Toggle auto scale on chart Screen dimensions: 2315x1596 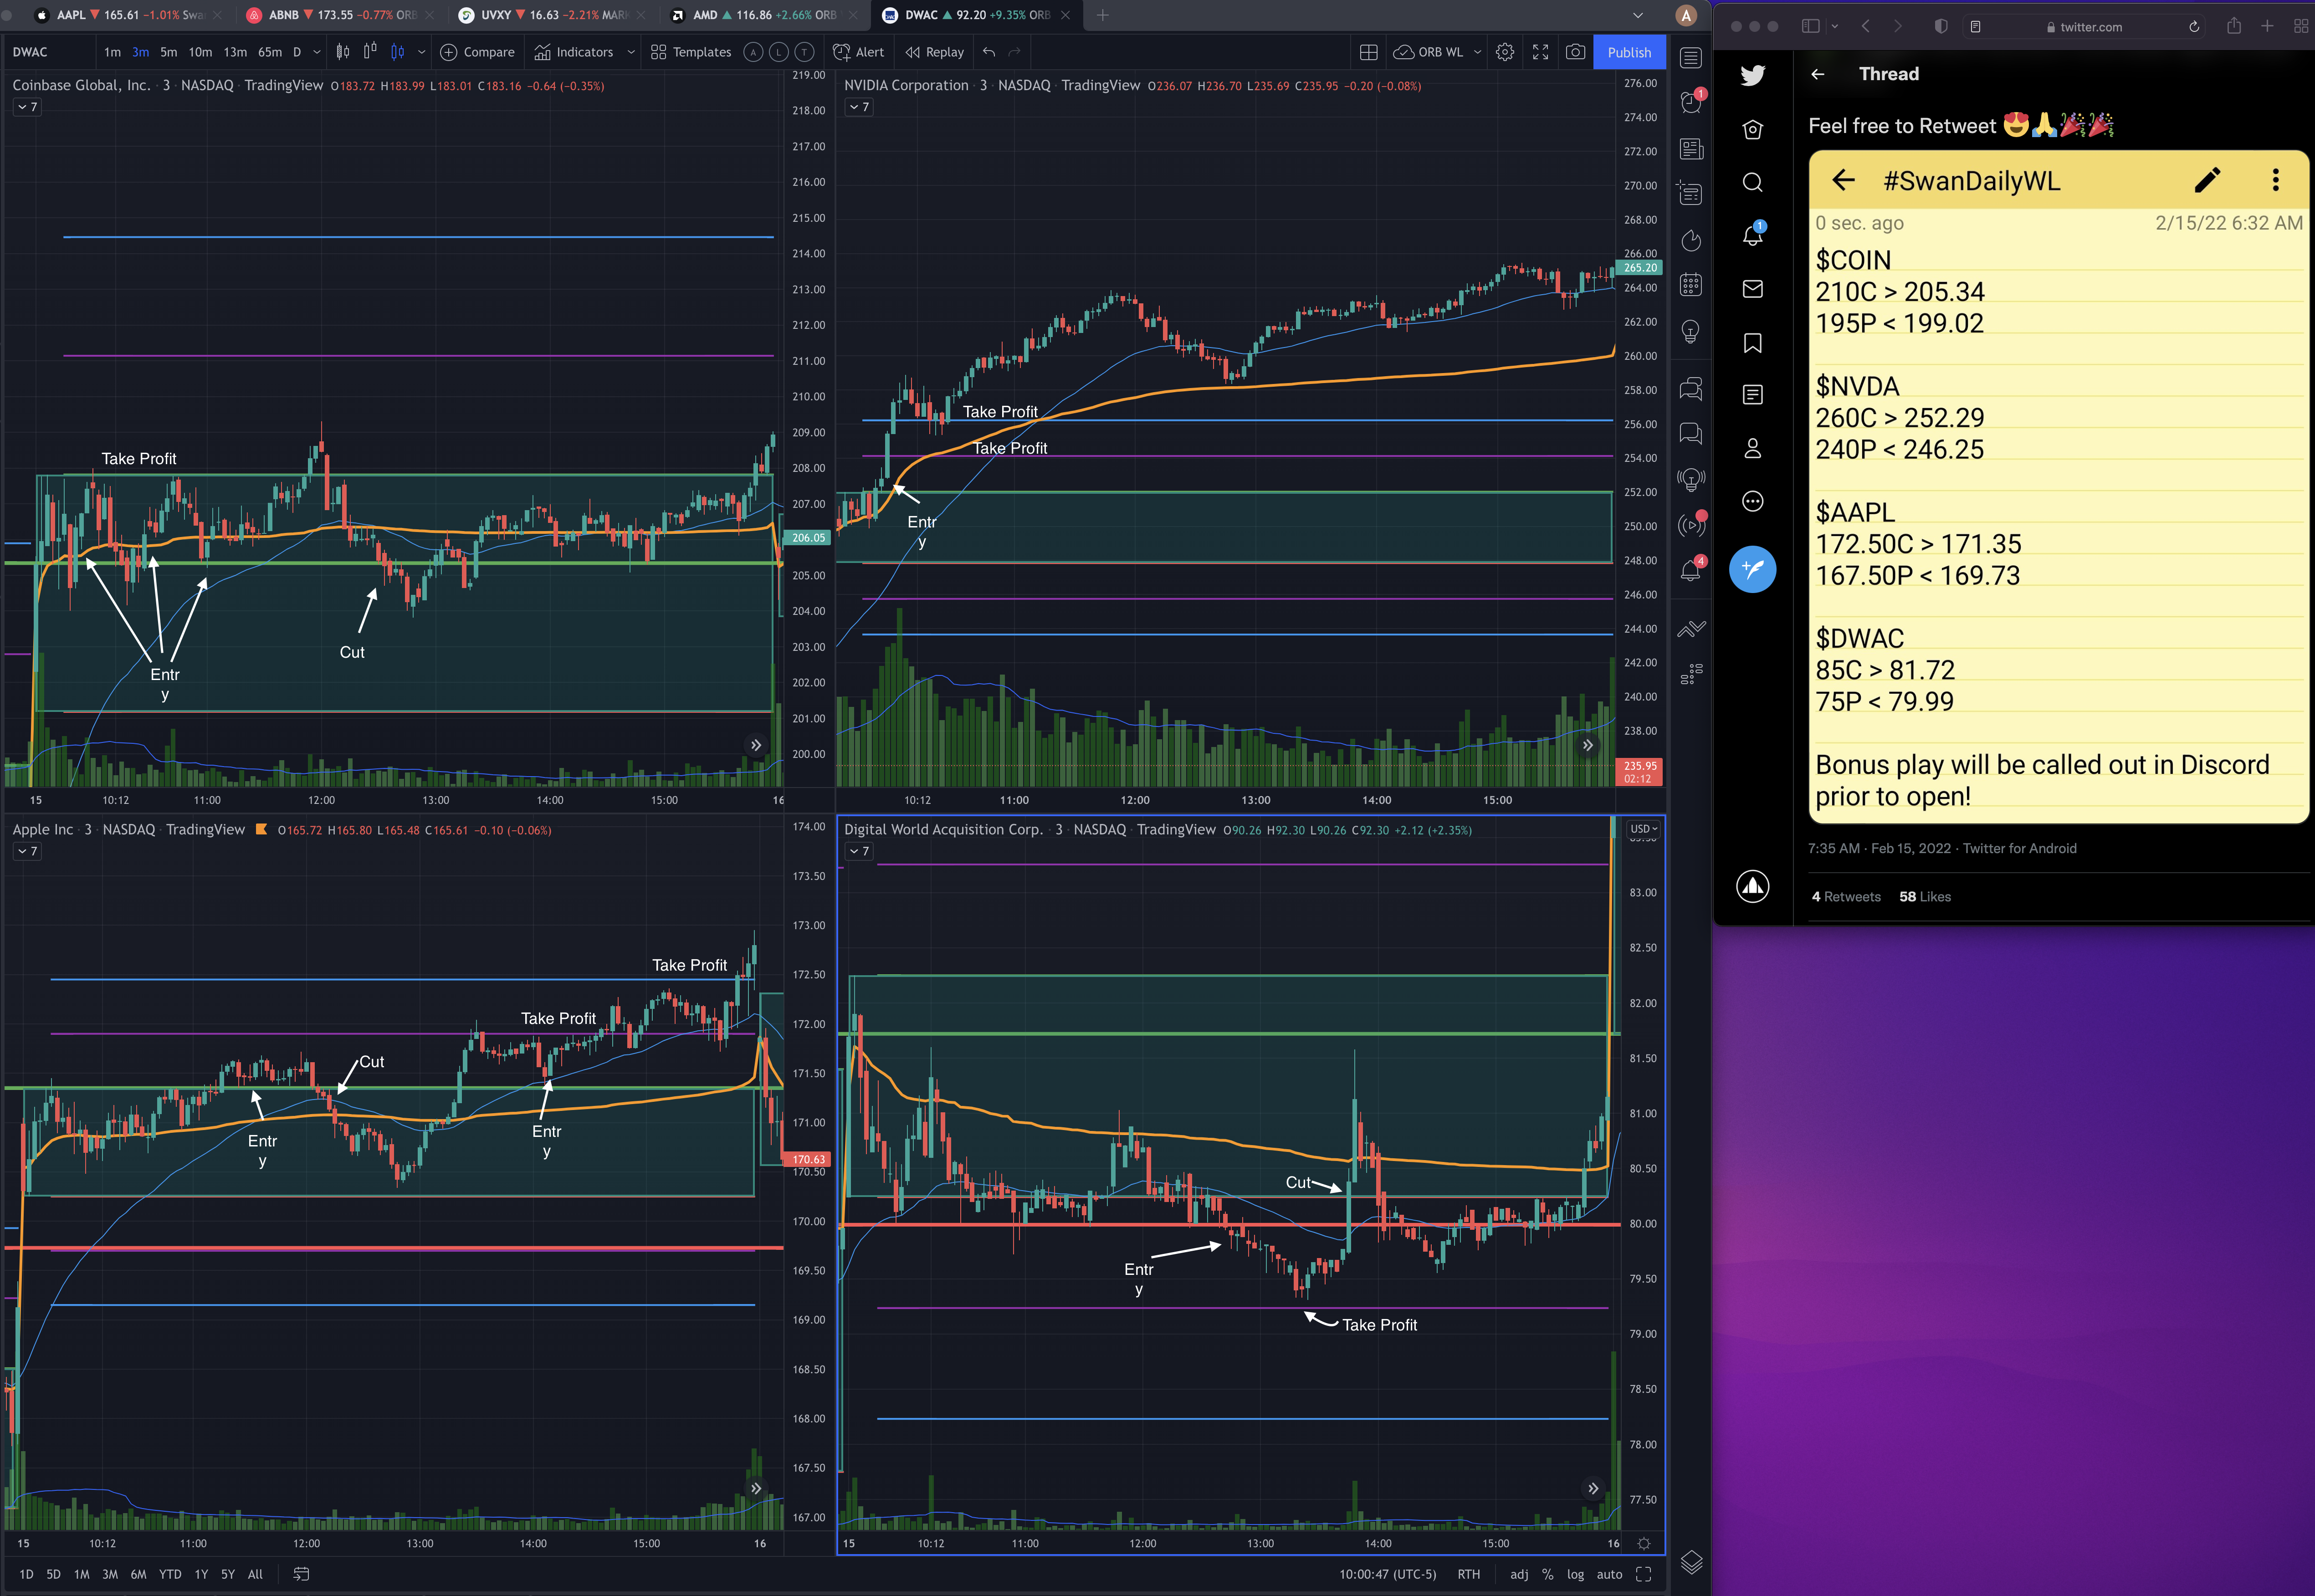click(1609, 1574)
